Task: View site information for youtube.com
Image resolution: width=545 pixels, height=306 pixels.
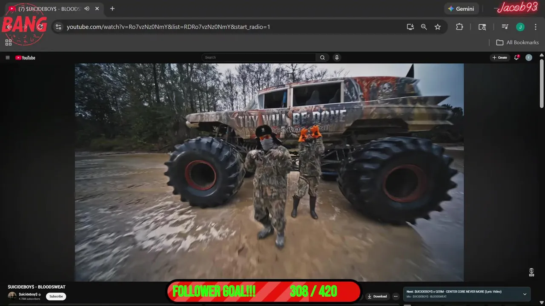Action: click(x=58, y=27)
